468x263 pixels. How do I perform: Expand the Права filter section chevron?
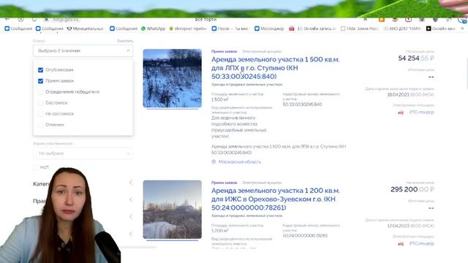(131, 199)
